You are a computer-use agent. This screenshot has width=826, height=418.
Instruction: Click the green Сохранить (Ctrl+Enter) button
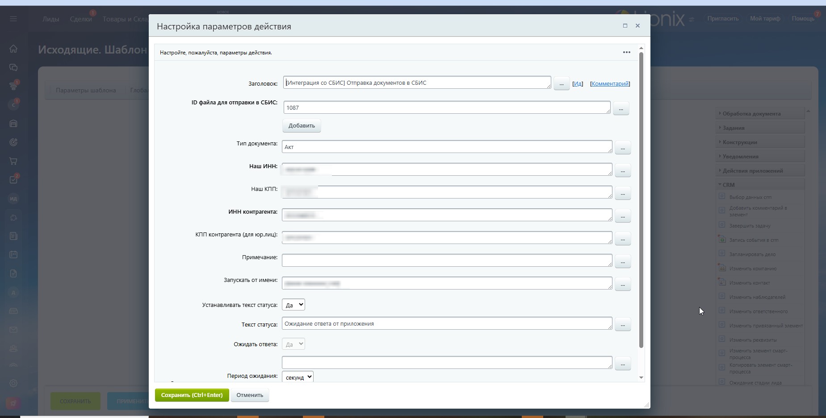[192, 395]
